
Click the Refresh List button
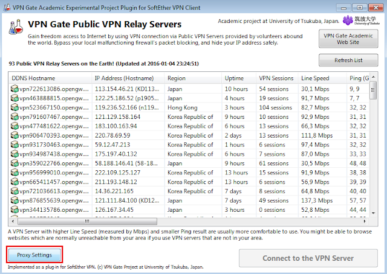[x=348, y=60]
